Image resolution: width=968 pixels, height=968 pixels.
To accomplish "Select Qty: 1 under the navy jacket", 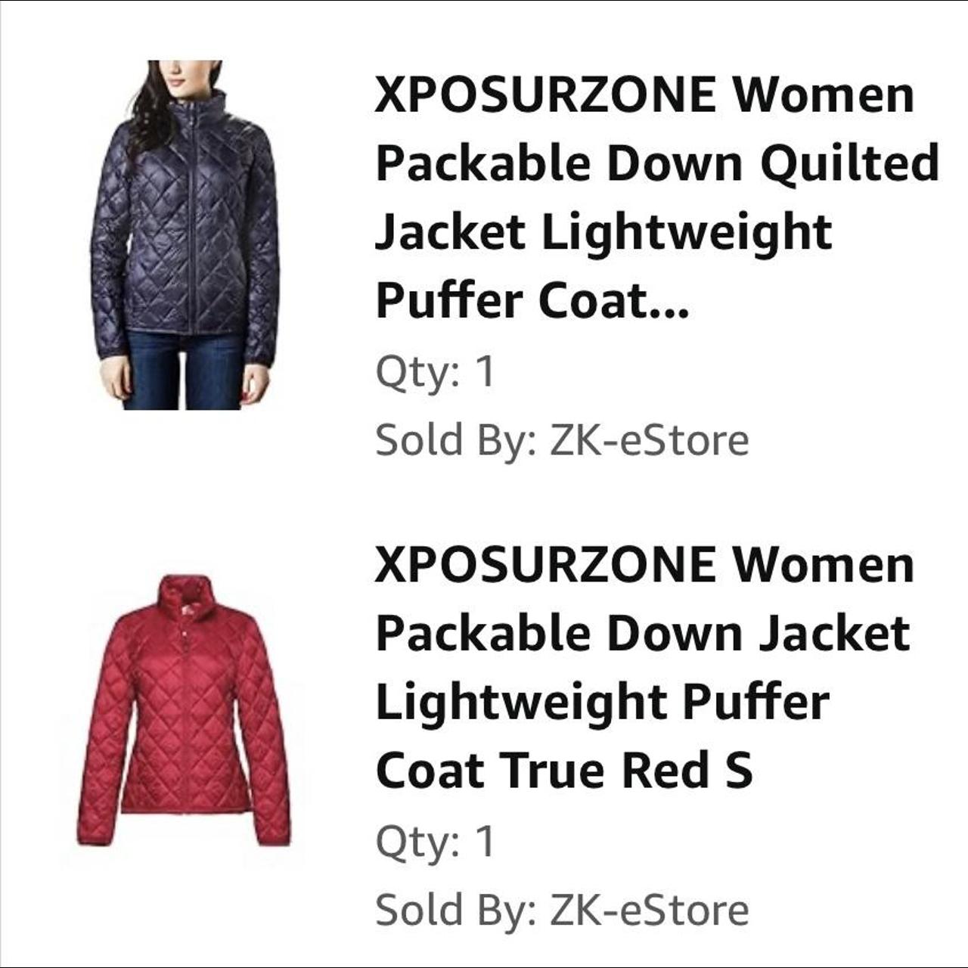I will click(435, 372).
